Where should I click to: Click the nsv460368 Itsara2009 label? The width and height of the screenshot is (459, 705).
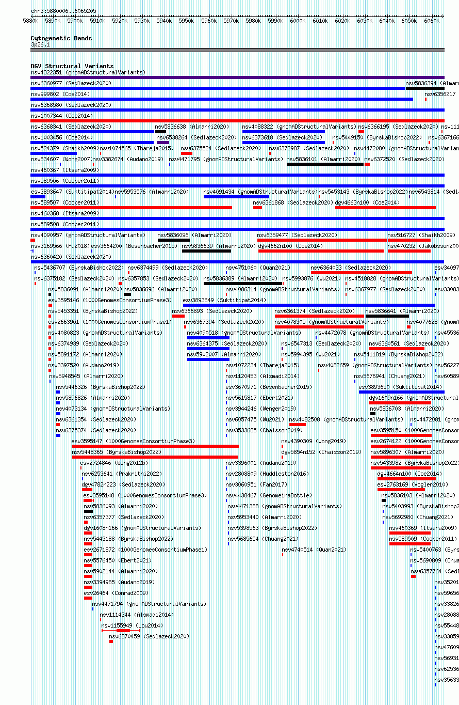point(64,214)
